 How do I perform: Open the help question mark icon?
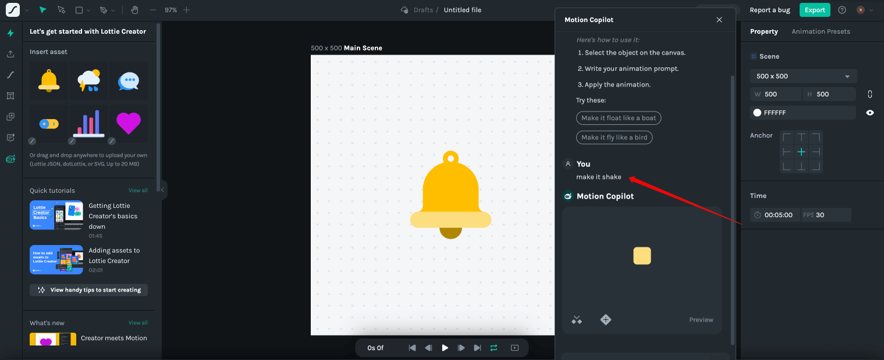pos(842,10)
